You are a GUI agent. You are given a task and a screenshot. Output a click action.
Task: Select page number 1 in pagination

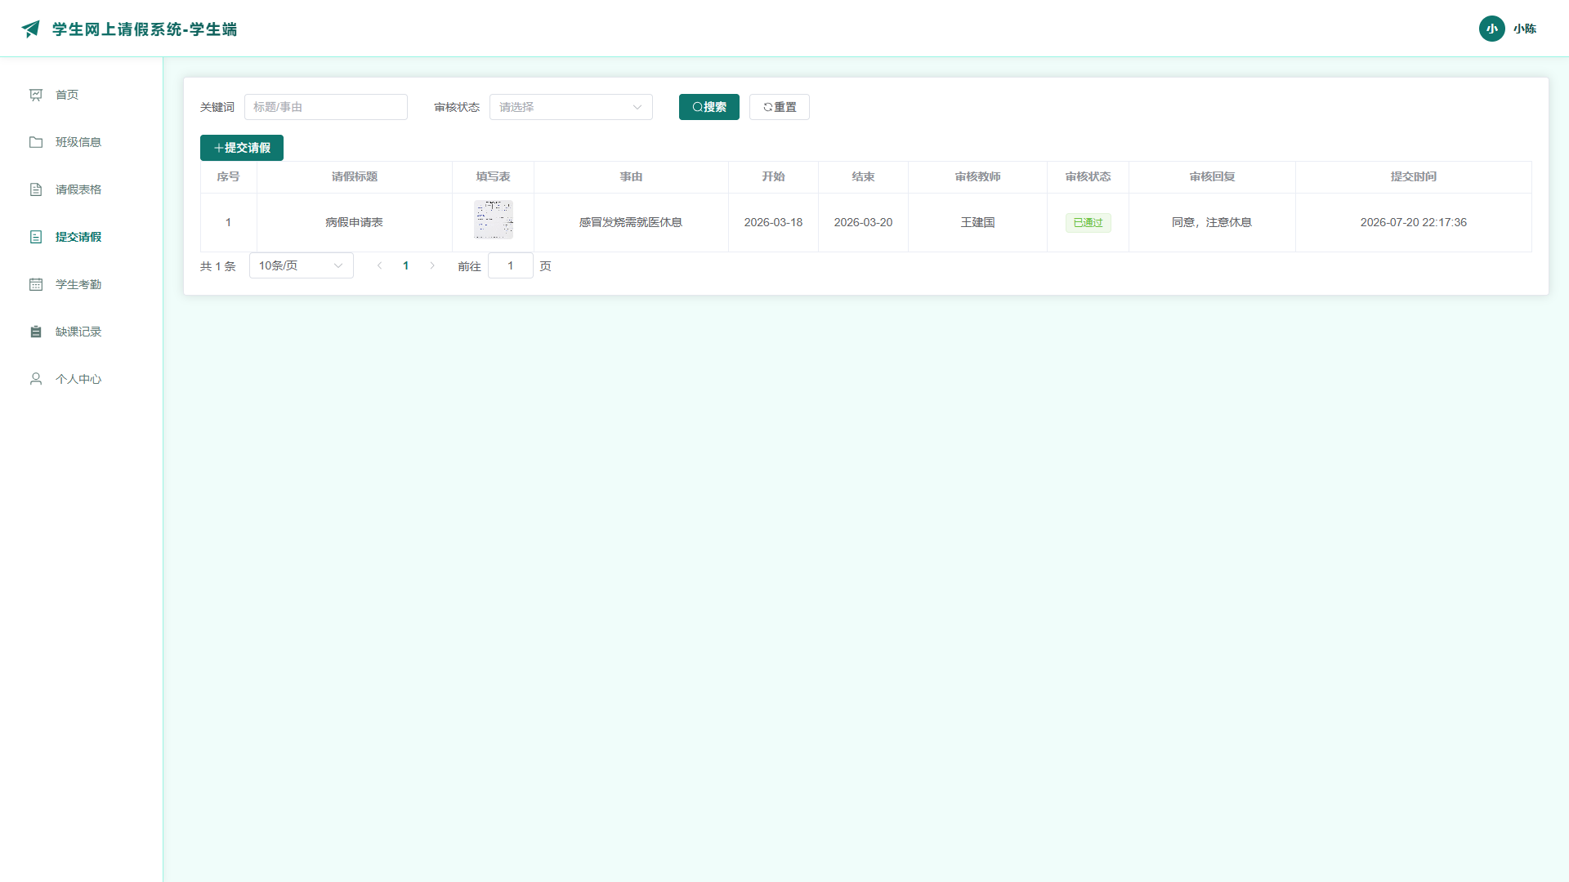[406, 265]
